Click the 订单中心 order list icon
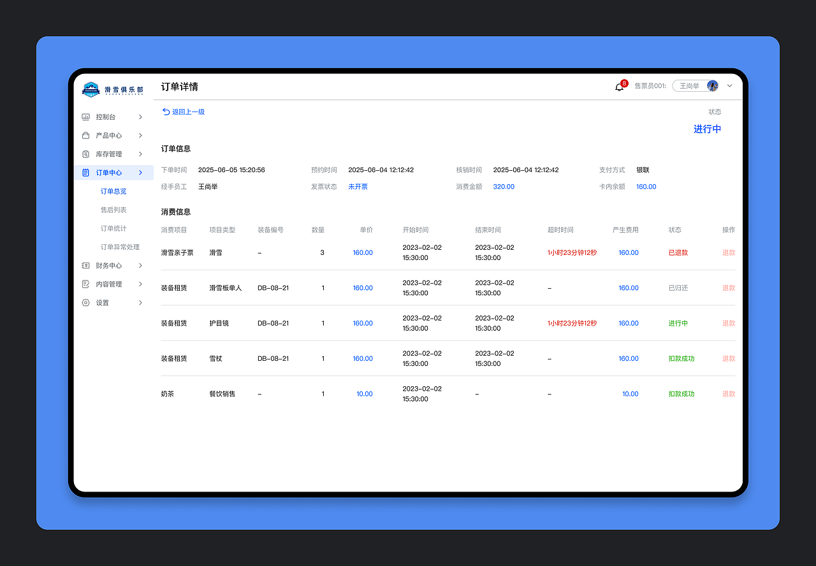The image size is (816, 566). tap(85, 172)
